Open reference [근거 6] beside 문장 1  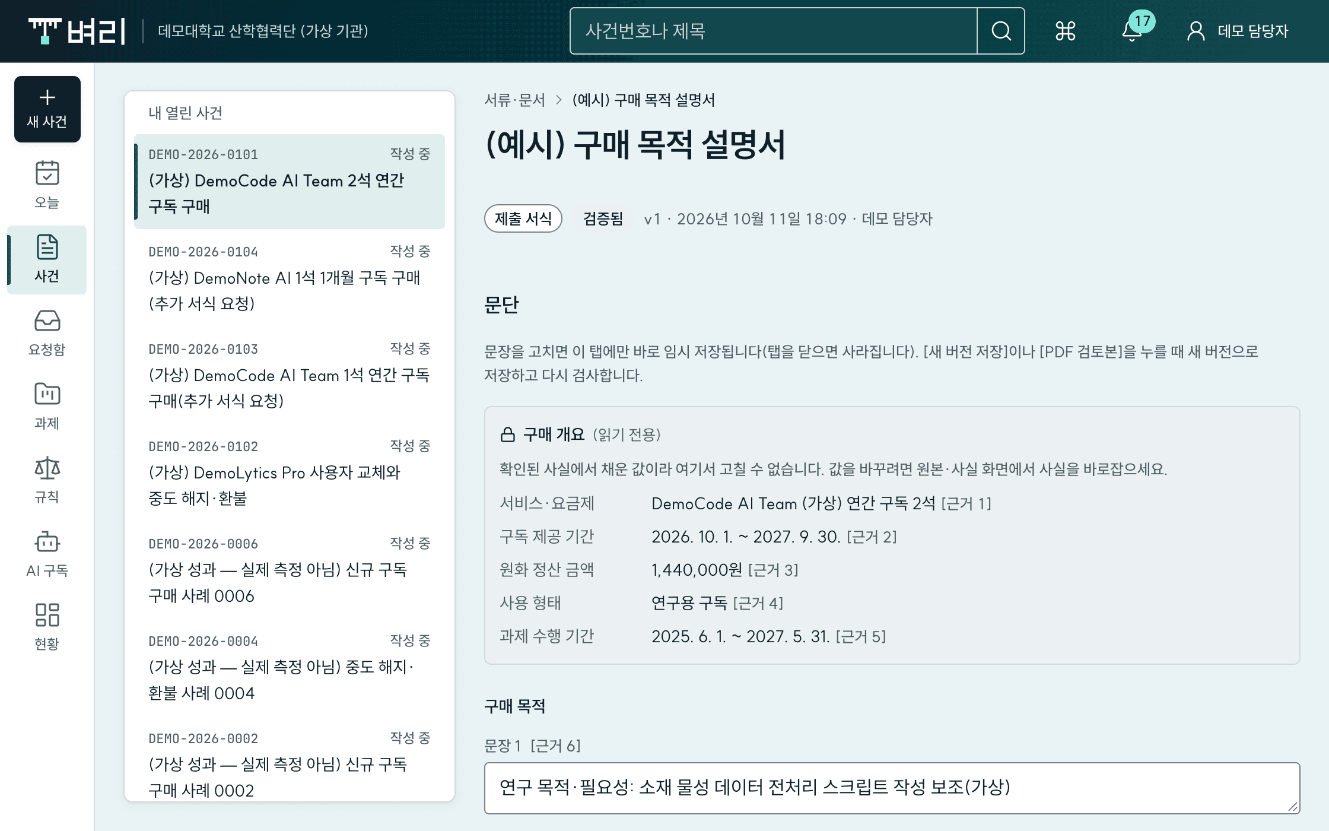[x=555, y=746]
